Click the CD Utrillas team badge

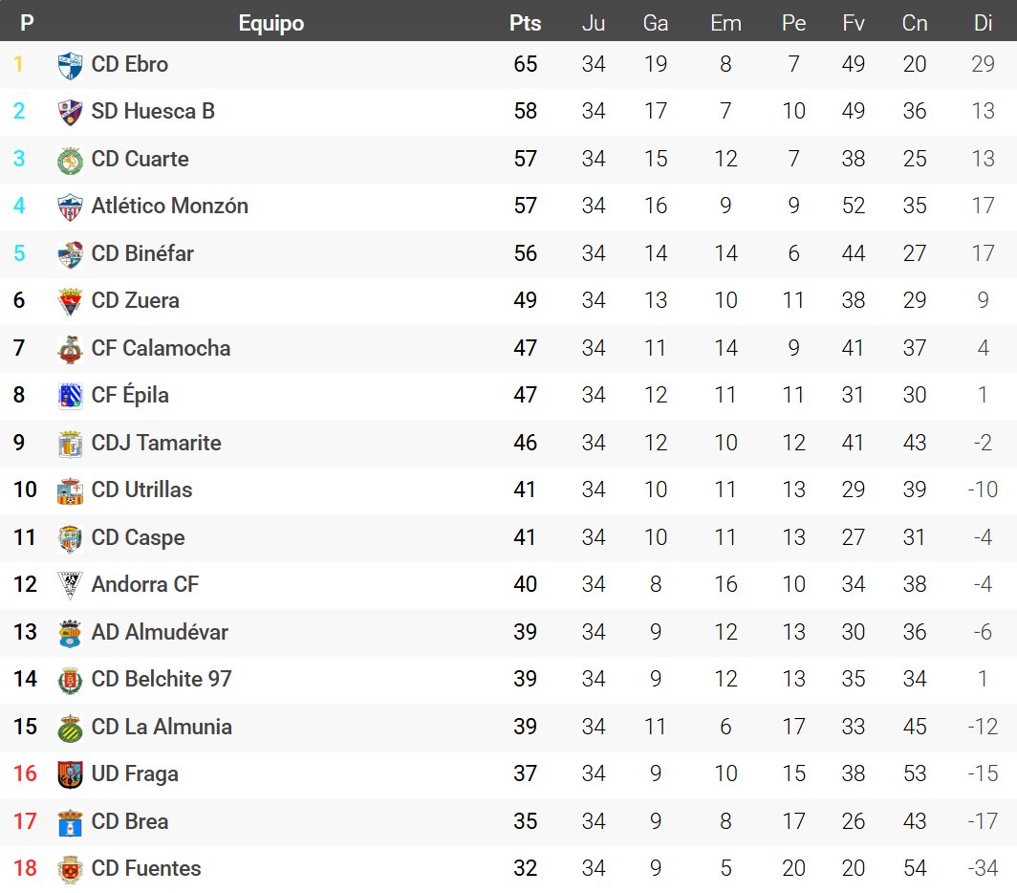(x=71, y=490)
